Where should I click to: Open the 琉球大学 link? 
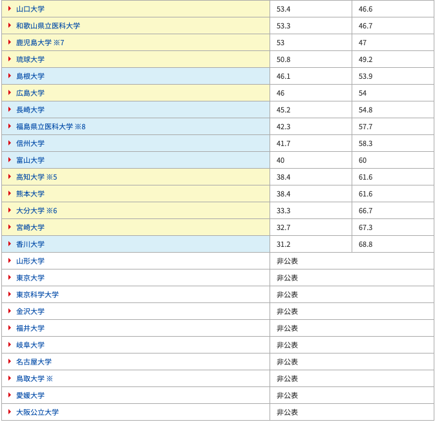[30, 59]
